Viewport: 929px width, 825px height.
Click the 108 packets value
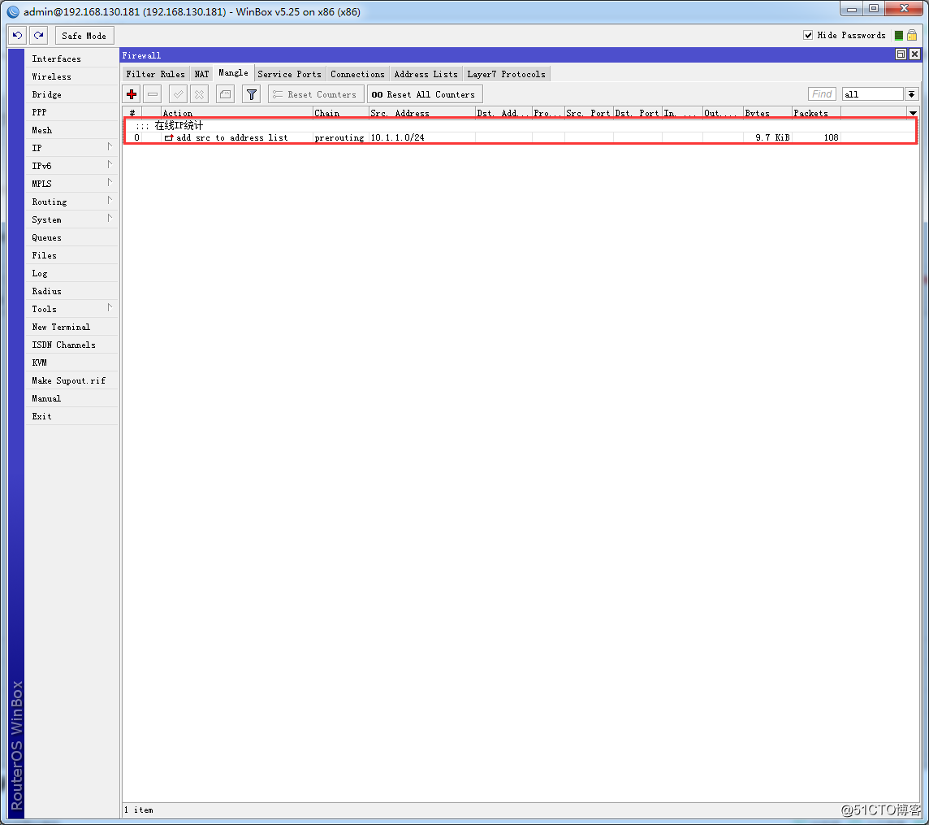[831, 137]
